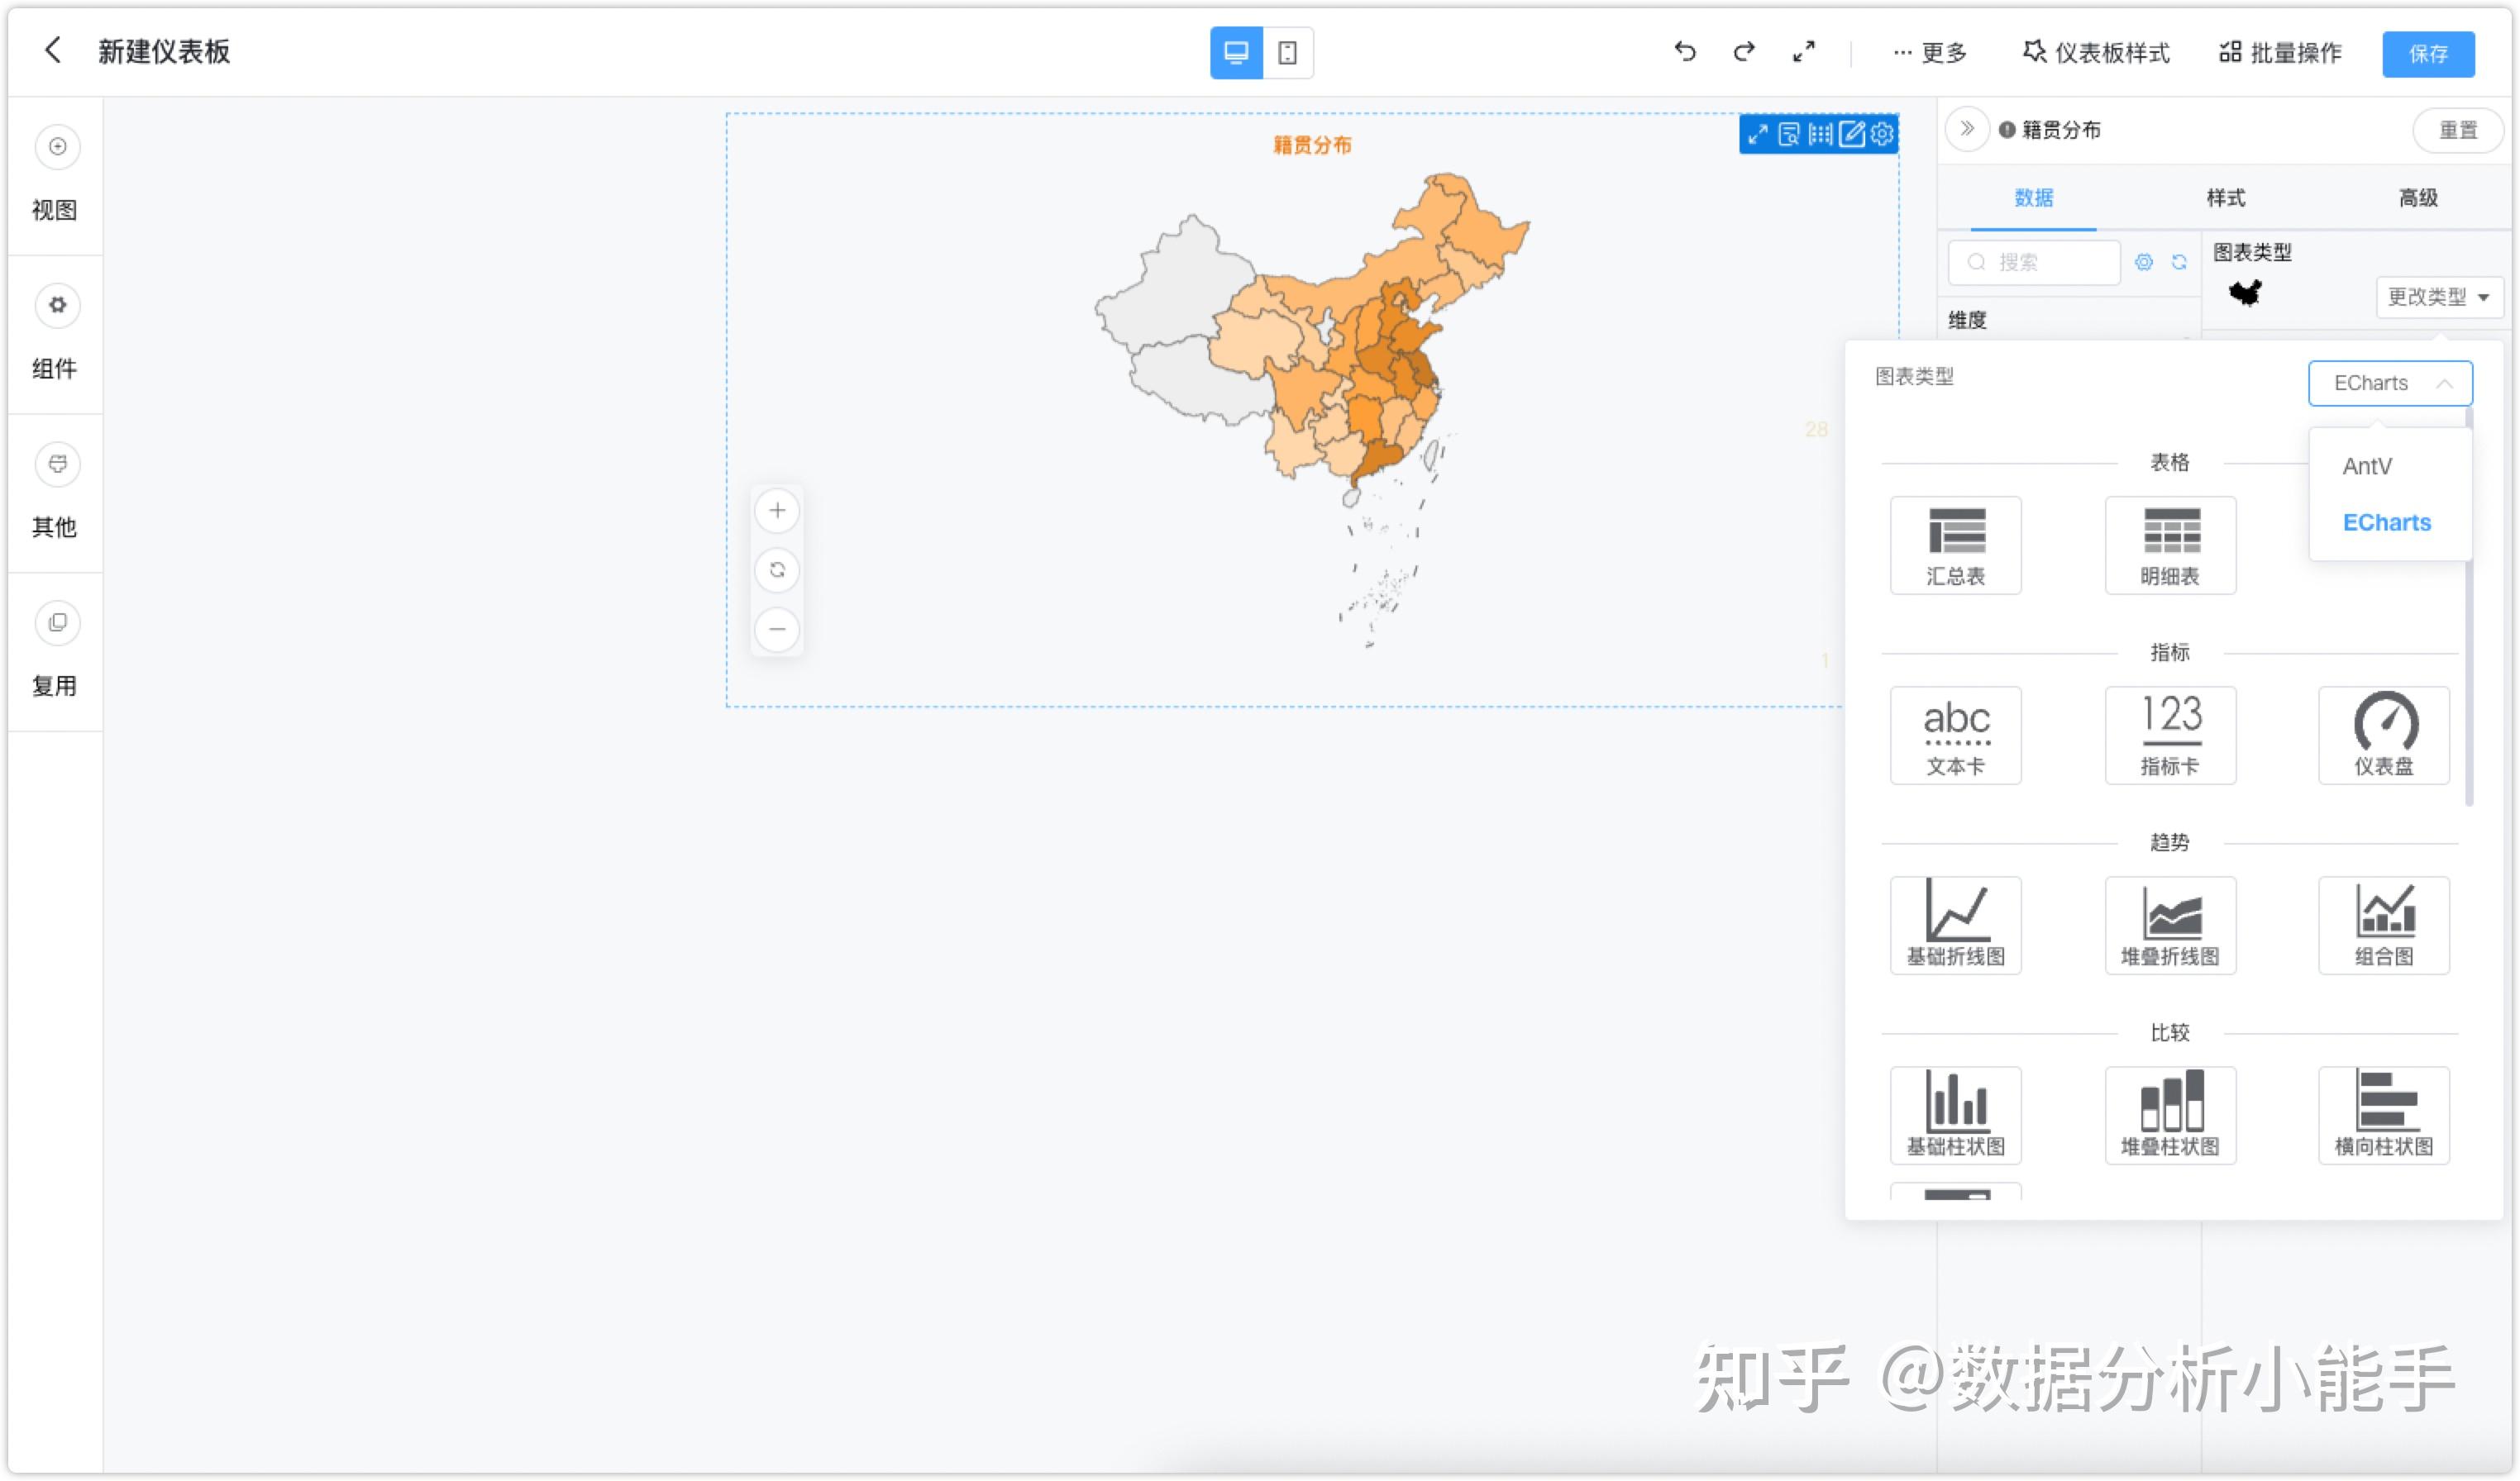Click the undo arrow in top toolbar
2520x1481 pixels.
[1684, 52]
